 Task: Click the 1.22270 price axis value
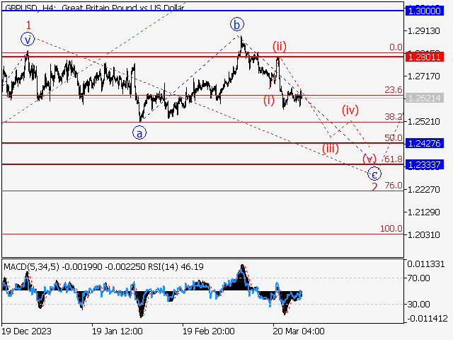(423, 190)
